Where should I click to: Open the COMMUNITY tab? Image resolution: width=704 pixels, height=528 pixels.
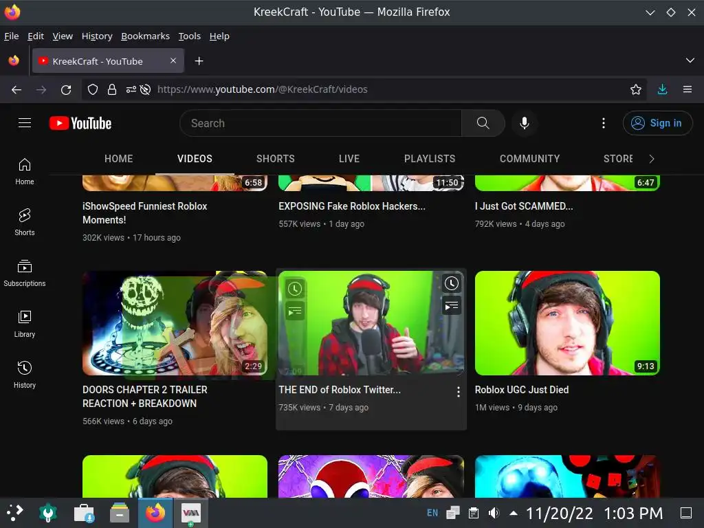pos(530,159)
